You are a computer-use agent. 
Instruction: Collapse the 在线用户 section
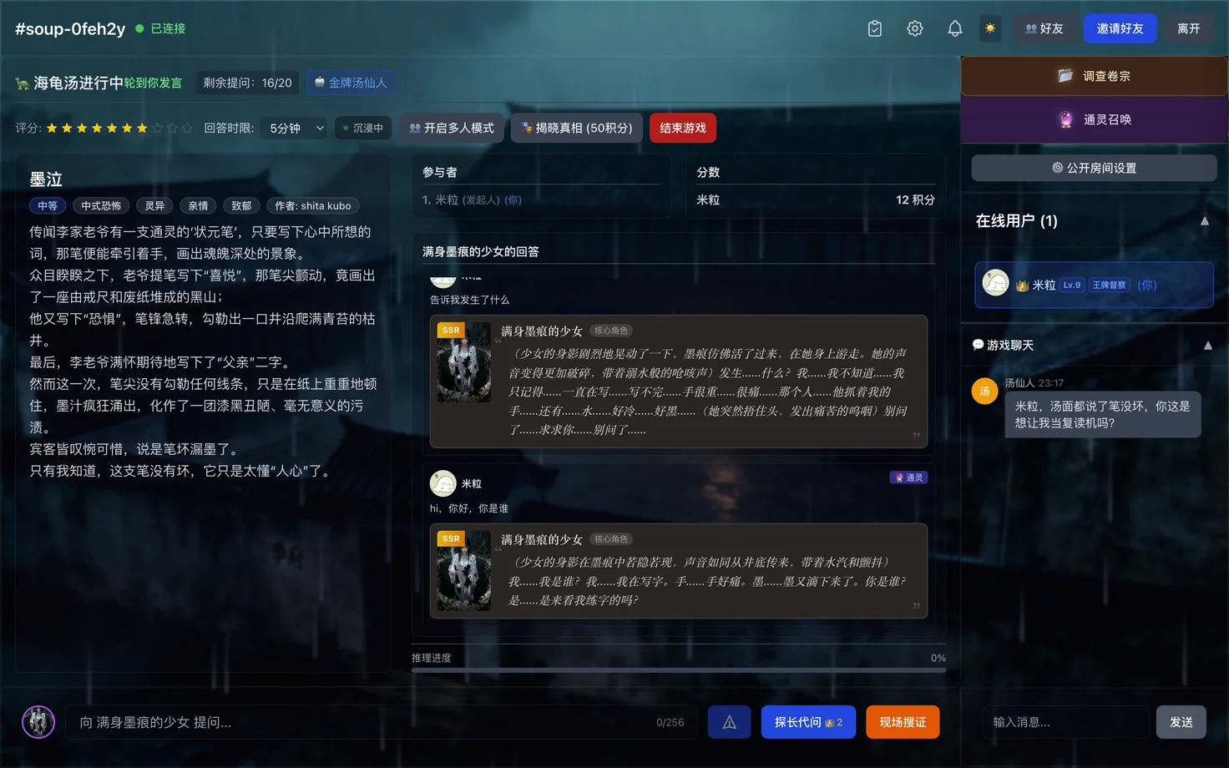point(1204,221)
